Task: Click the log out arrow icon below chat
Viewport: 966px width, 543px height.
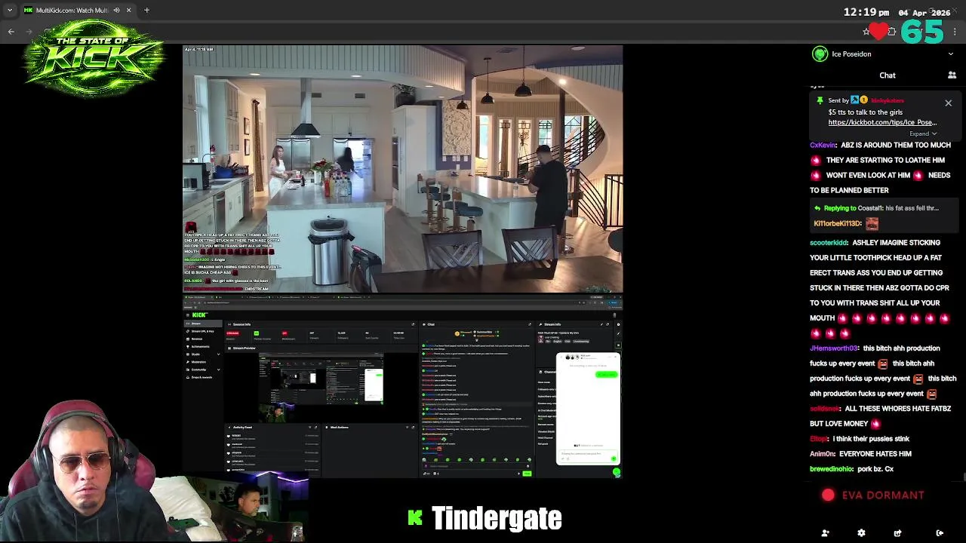Action: [940, 533]
